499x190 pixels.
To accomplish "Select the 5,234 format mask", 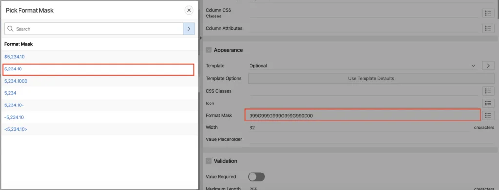I will (10, 93).
